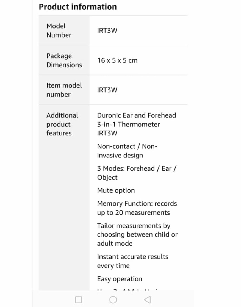Tap the Model Number value IRT3W
The width and height of the screenshot is (241, 307).
(x=107, y=31)
